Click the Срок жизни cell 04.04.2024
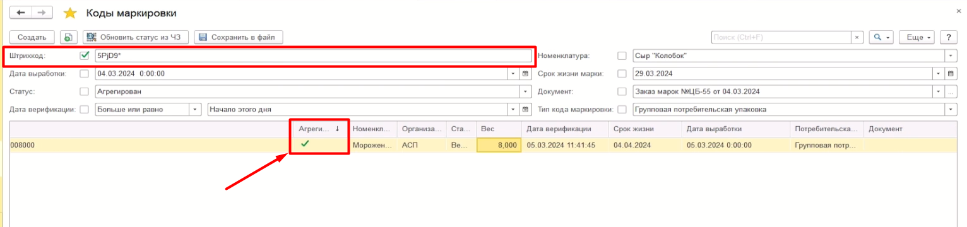Screen dimensions: 967x227 (645, 145)
